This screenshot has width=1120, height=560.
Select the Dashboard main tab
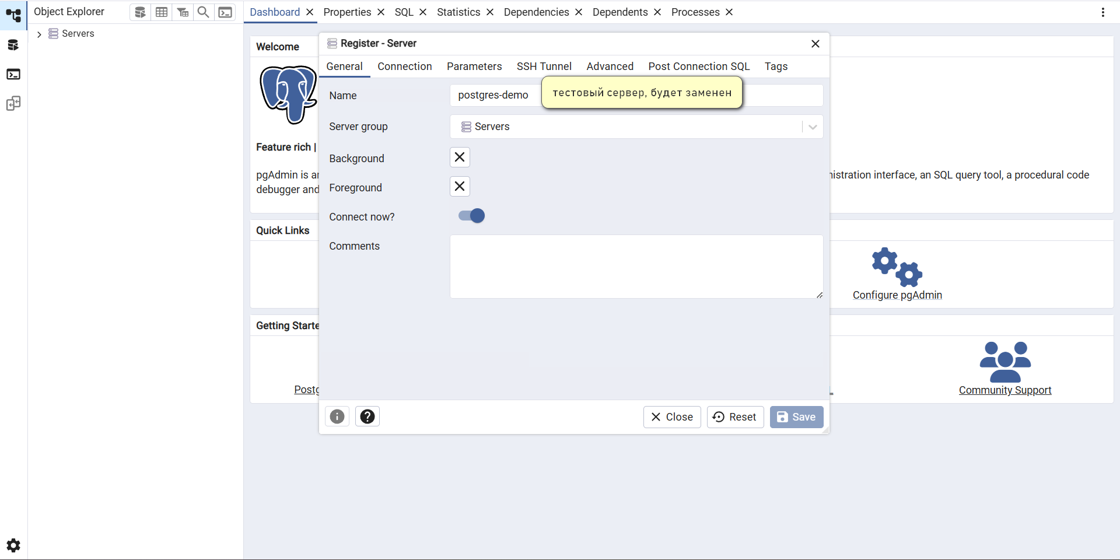click(275, 12)
